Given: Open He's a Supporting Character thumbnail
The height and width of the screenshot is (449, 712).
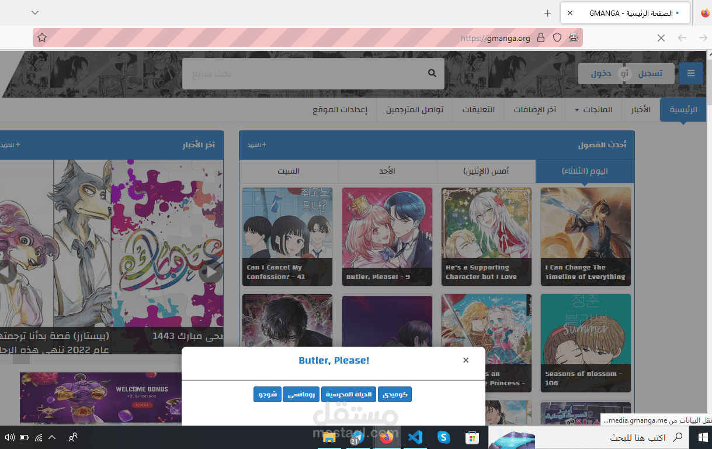Looking at the screenshot, I should (487, 236).
